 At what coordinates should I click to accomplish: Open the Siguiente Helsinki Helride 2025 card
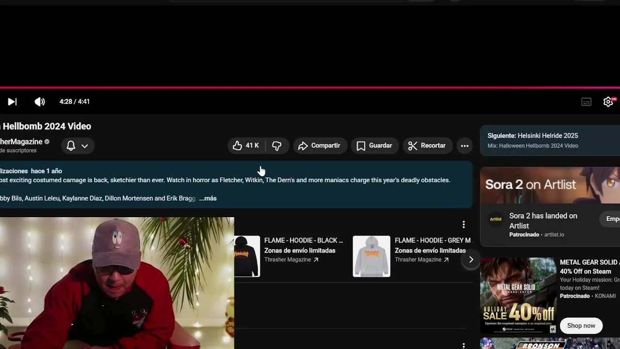tap(550, 141)
